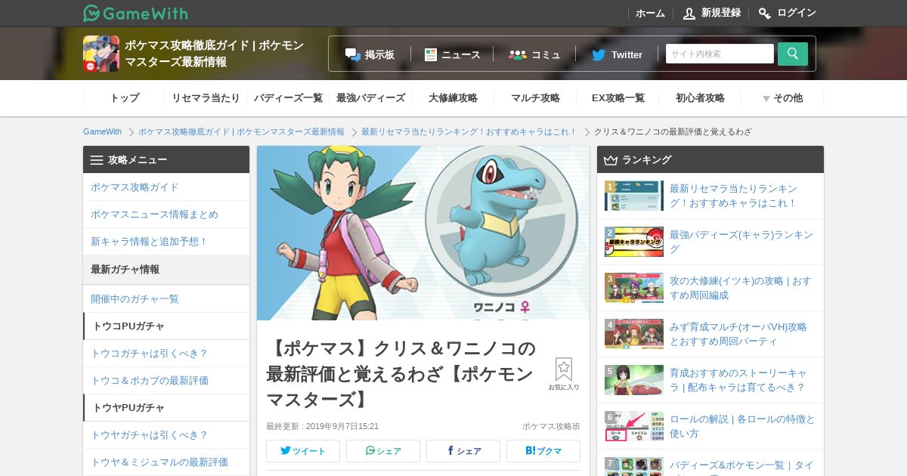907x476 pixels.
Task: Open 最強バディーズ(キャラ)ランキング link
Action: click(741, 242)
